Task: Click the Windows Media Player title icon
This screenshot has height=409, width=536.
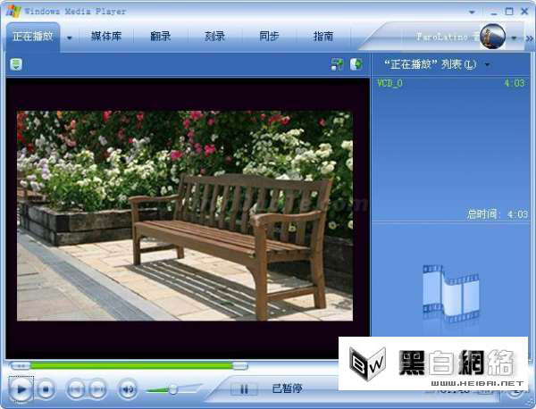Action: click(x=13, y=12)
